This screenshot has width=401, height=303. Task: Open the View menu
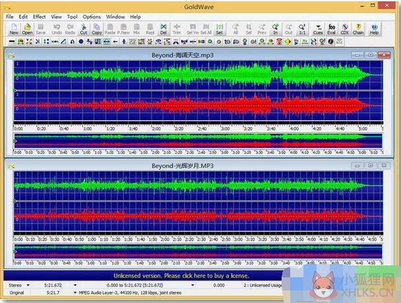tap(56, 17)
